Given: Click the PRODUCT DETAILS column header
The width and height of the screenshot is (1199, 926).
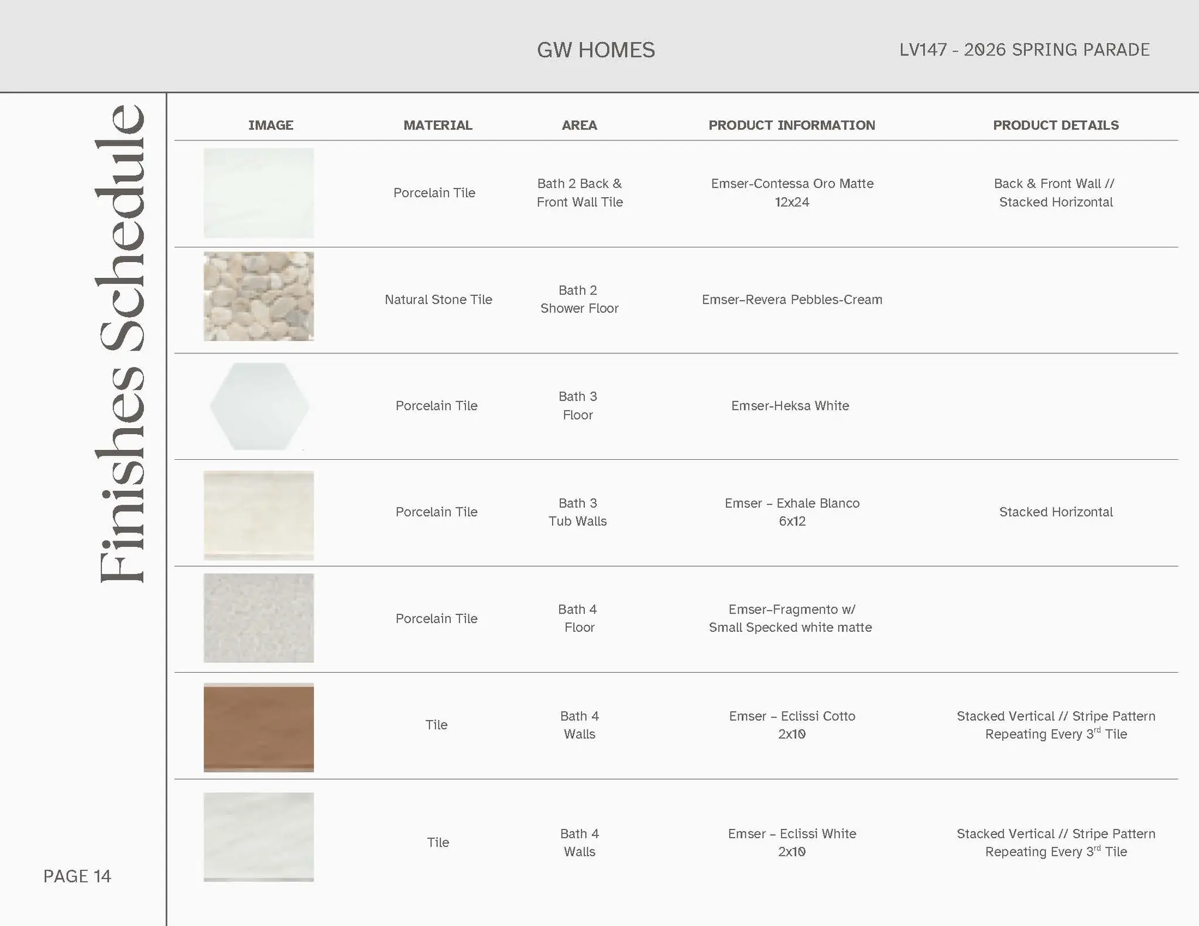Looking at the screenshot, I should 1056,125.
